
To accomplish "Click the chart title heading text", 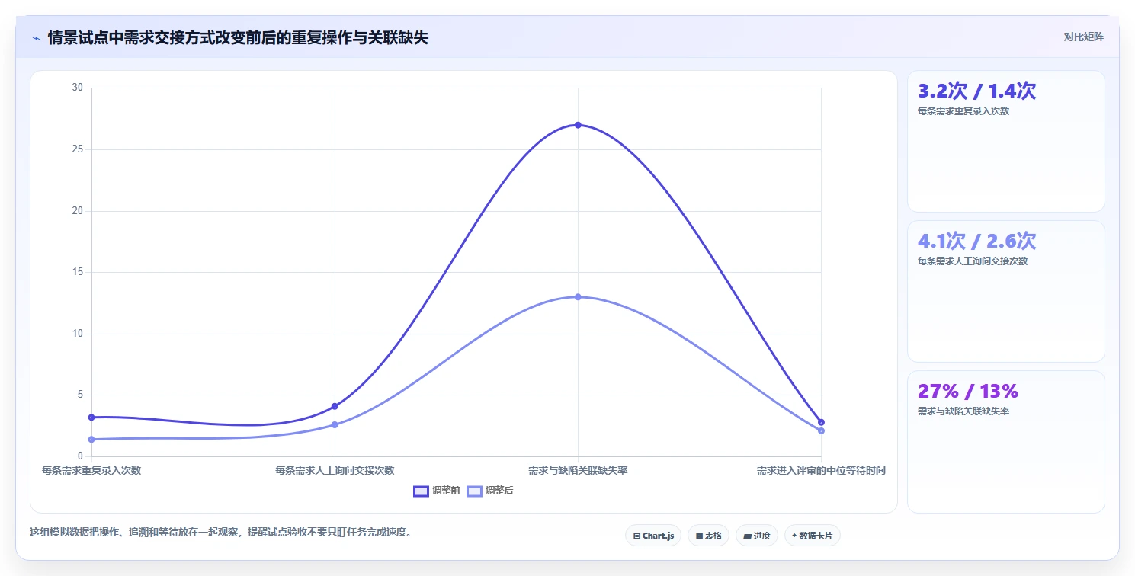I will coord(238,38).
